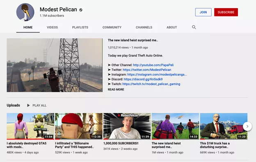
Task: Click '480K views • 4 days ago' text
Action: [x=23, y=153]
